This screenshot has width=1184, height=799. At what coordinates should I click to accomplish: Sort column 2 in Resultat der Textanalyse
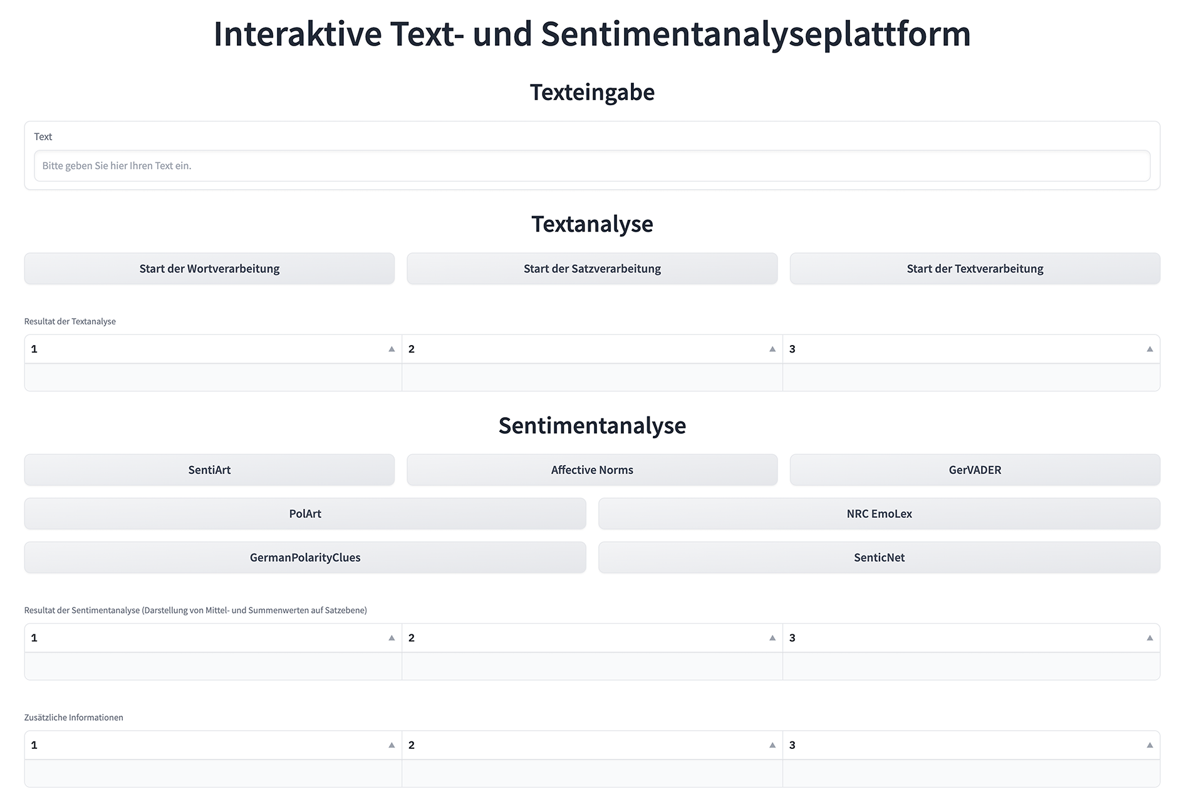pyautogui.click(x=772, y=349)
